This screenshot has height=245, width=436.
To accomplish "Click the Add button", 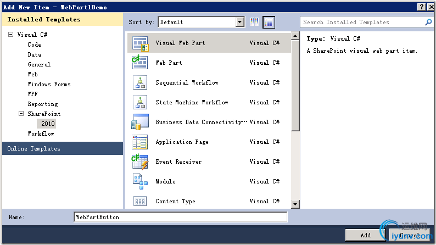I will click(x=365, y=235).
